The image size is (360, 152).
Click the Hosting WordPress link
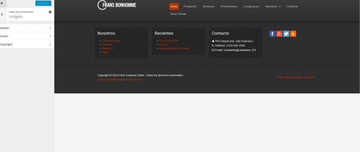click(x=109, y=80)
